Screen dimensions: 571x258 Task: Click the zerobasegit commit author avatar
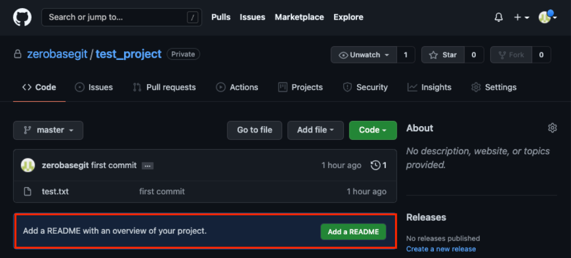[x=28, y=165]
